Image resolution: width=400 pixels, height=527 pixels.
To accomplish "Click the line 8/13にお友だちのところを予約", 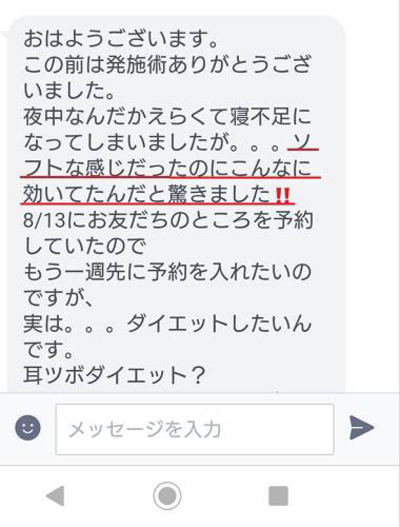I will (x=168, y=221).
